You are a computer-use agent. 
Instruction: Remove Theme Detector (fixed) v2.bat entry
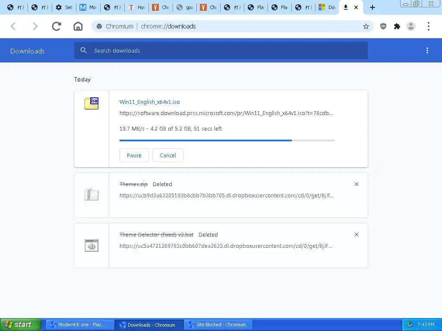tap(357, 234)
